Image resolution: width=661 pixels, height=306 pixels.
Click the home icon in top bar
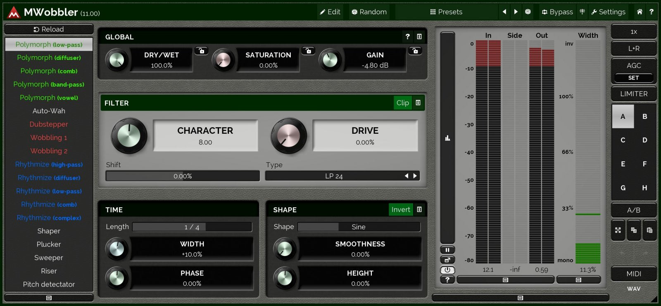pyautogui.click(x=639, y=12)
